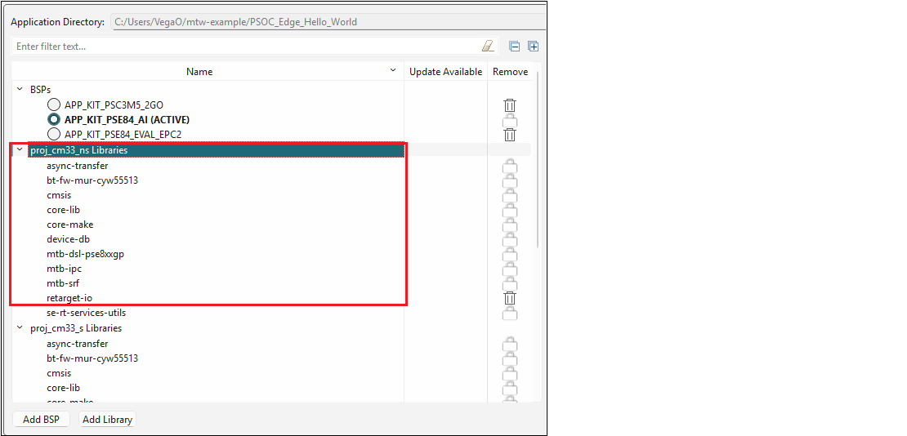The height and width of the screenshot is (436, 907).
Task: Click into the filter text field
Action: 245,47
